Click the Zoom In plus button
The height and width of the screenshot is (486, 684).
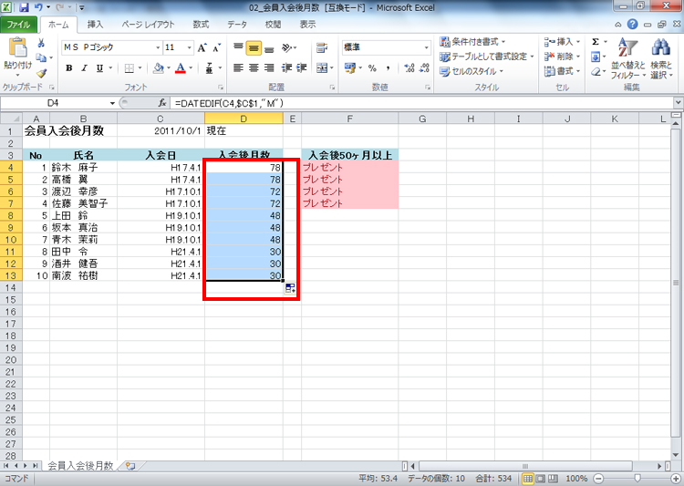point(676,479)
